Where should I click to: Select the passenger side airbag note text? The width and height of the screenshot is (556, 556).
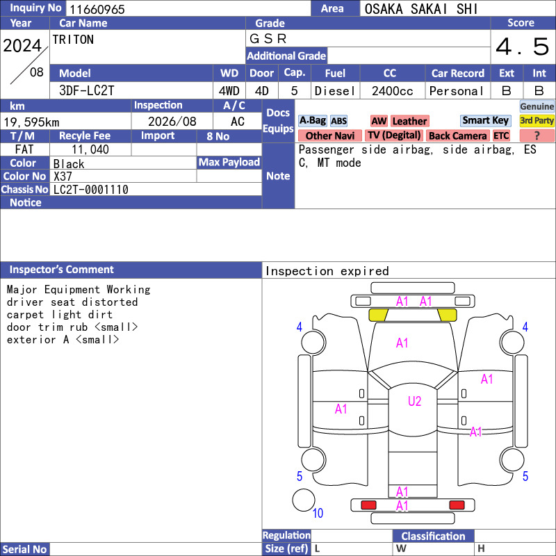[418, 156]
